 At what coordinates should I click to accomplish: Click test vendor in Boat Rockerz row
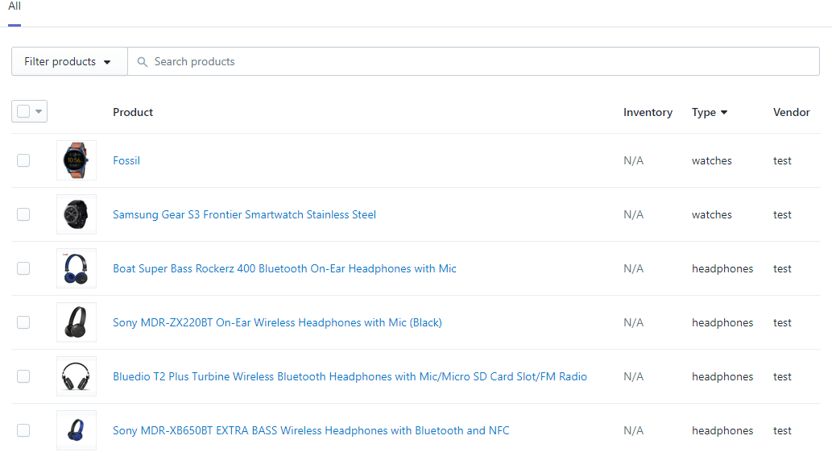coord(782,269)
